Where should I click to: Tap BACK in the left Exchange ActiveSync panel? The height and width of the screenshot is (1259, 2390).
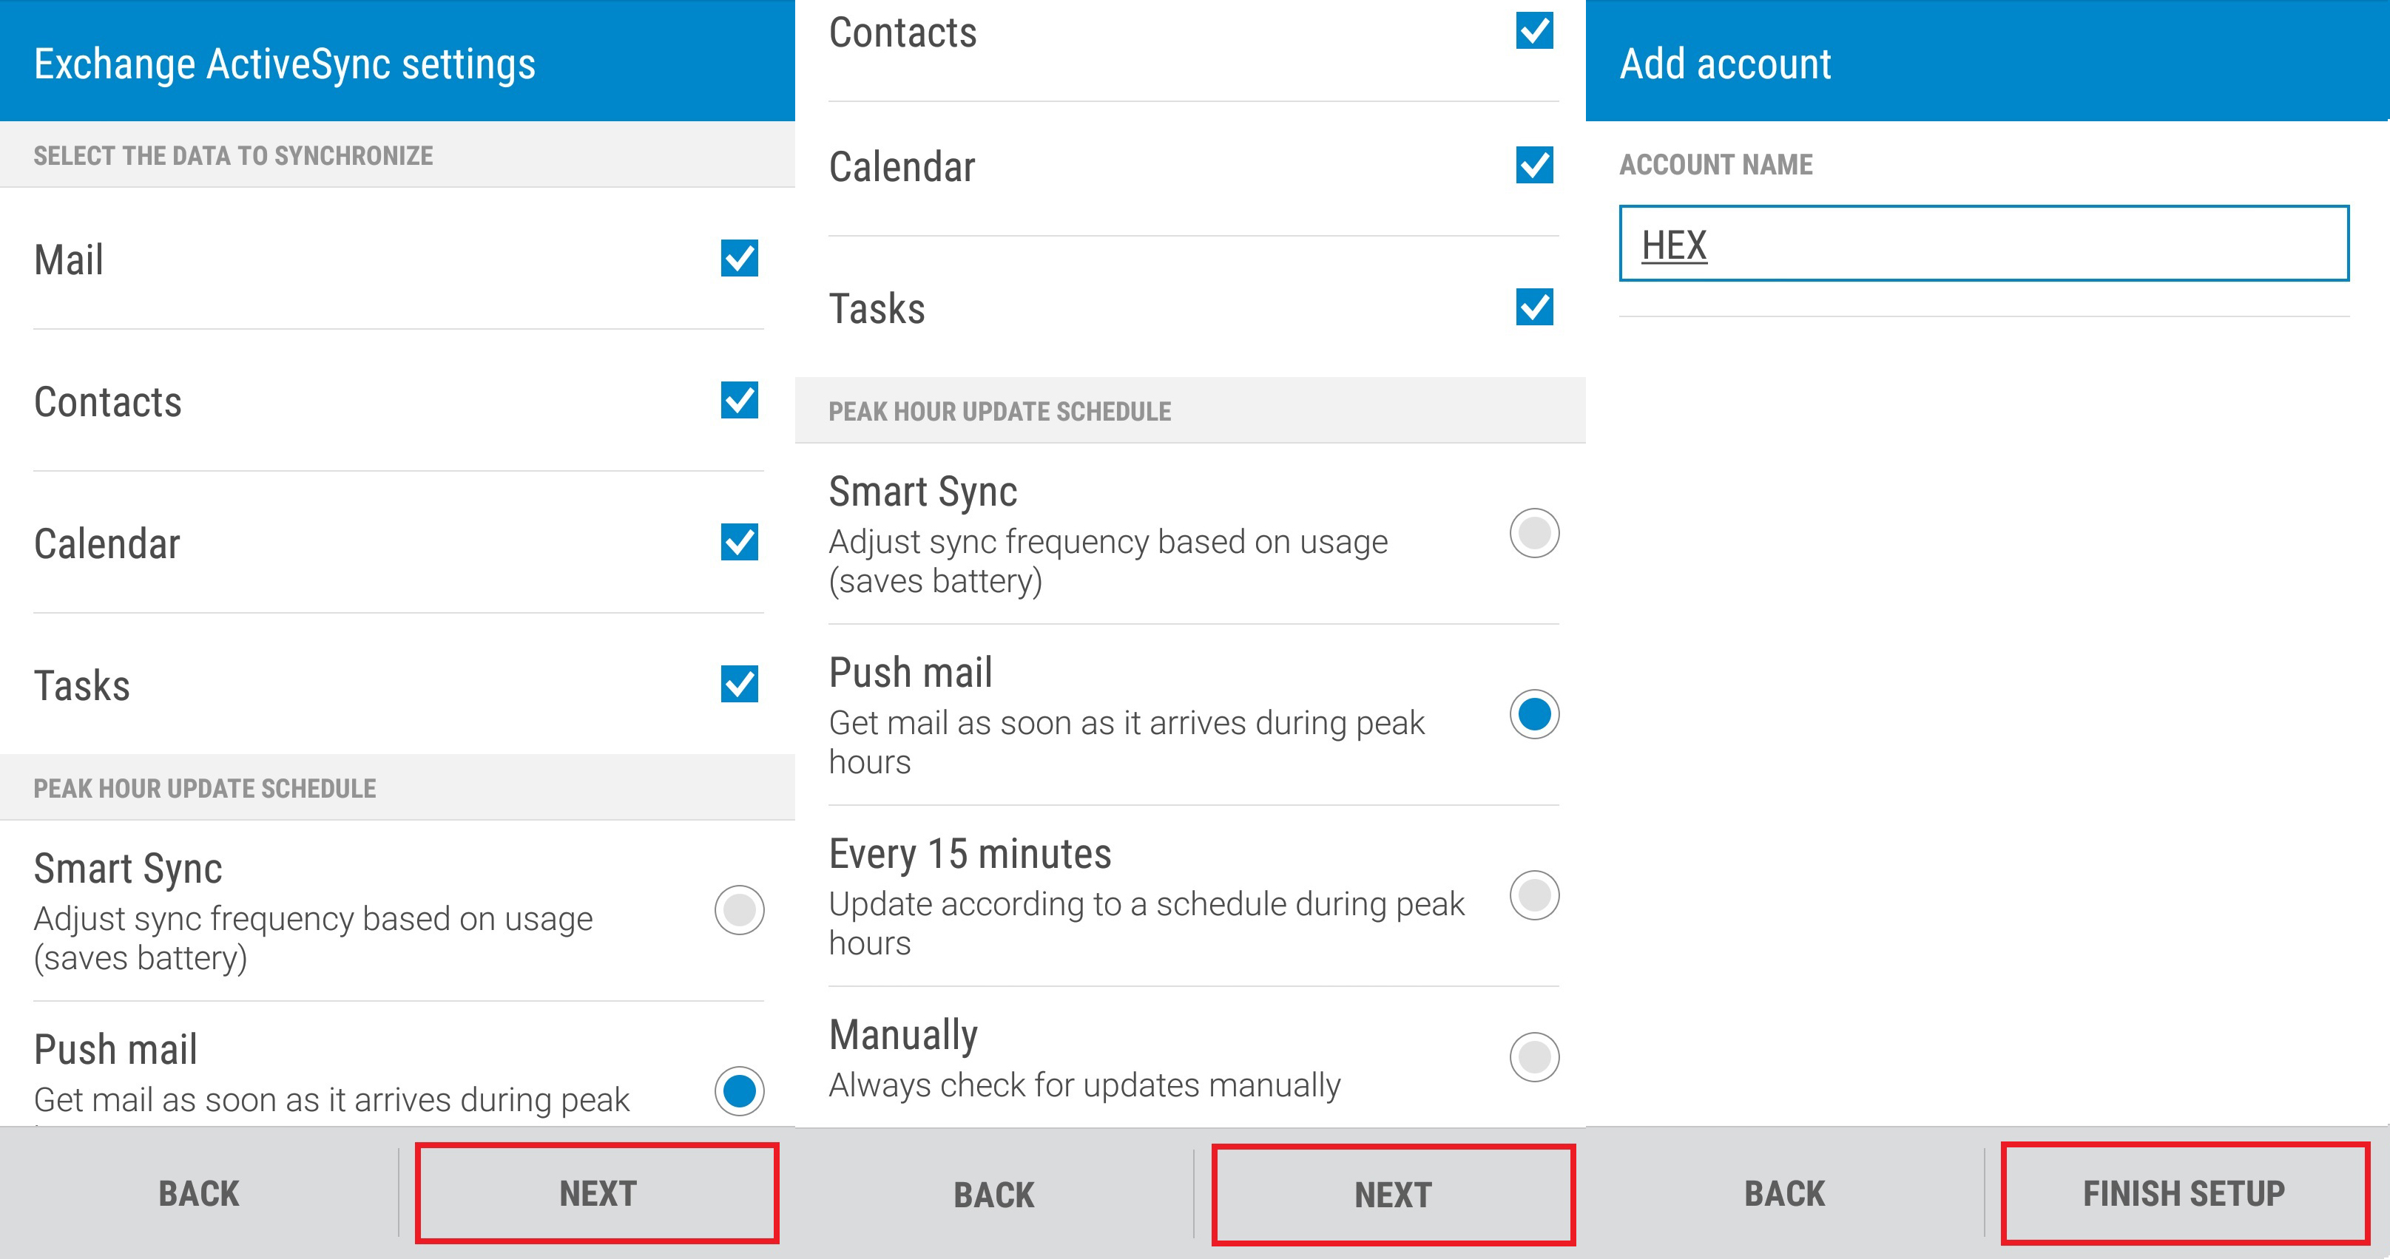pyautogui.click(x=198, y=1193)
